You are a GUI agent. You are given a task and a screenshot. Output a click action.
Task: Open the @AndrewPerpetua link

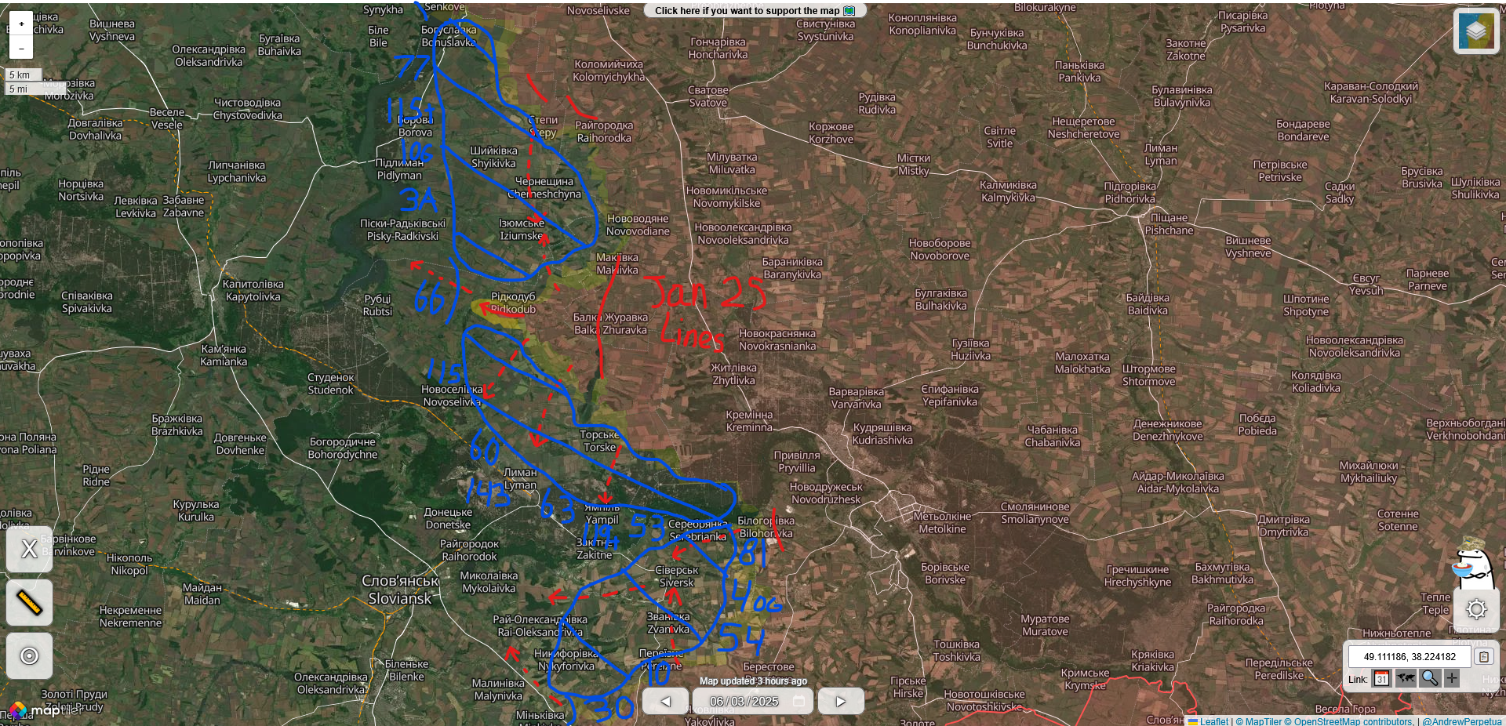coord(1461,721)
